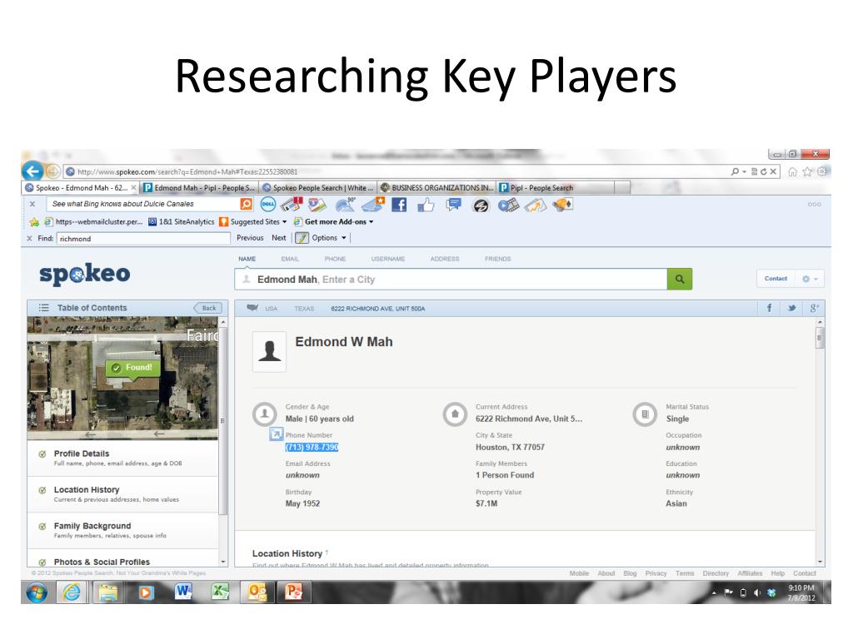The image size is (853, 639).
Task: Click Next in the Find bar
Action: [278, 238]
